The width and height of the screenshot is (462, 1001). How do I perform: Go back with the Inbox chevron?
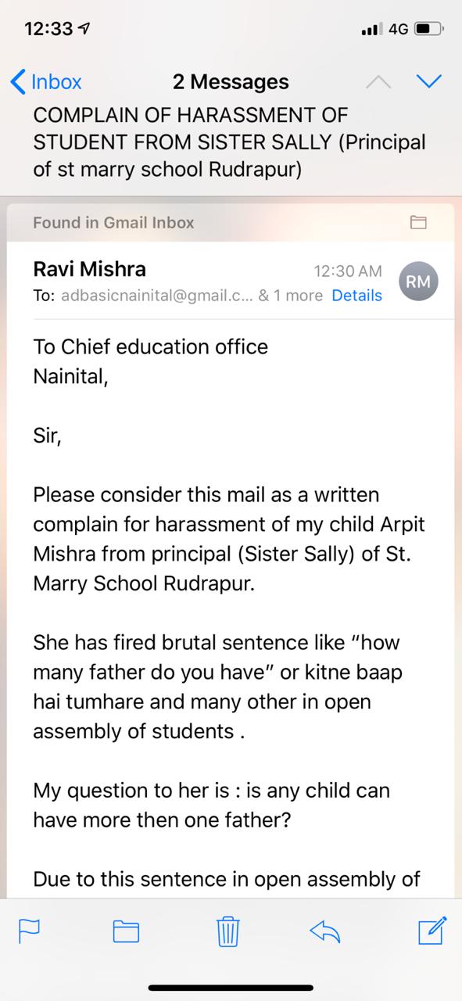tap(18, 81)
